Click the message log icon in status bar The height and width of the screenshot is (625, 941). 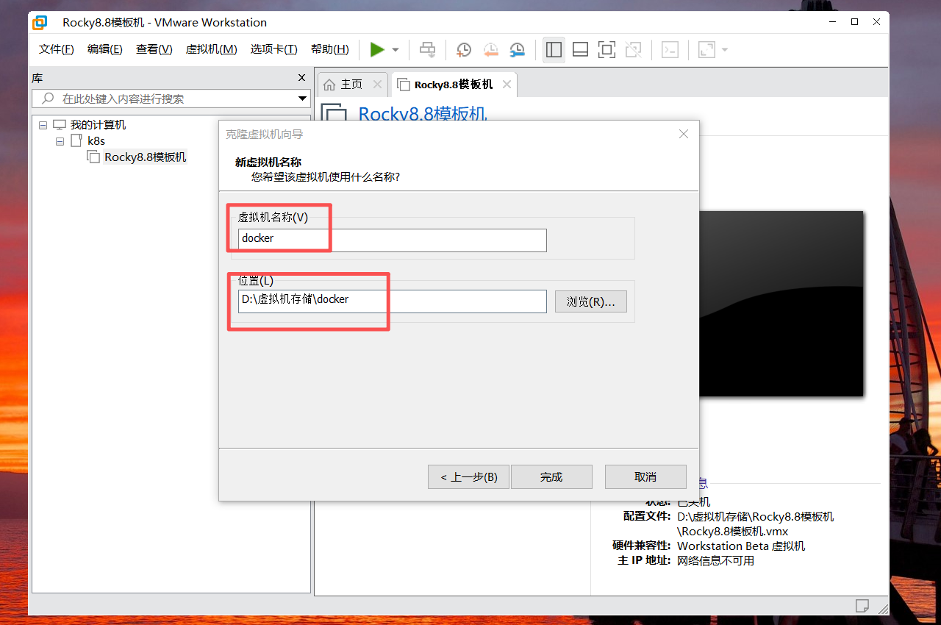(x=862, y=605)
